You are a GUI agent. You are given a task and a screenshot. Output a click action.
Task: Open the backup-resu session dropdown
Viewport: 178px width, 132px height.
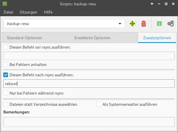click(120, 24)
